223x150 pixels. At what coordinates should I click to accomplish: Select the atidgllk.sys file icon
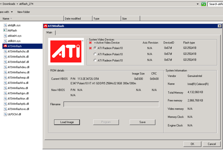click(x=5, y=25)
